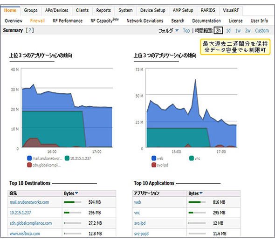Click the 816 MB value
Viewport: 275px width, 242px height.
click(219, 202)
